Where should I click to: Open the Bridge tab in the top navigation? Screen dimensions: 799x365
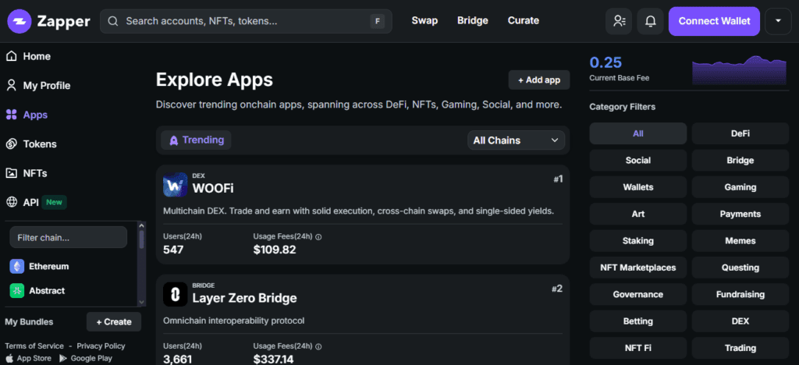(x=472, y=20)
